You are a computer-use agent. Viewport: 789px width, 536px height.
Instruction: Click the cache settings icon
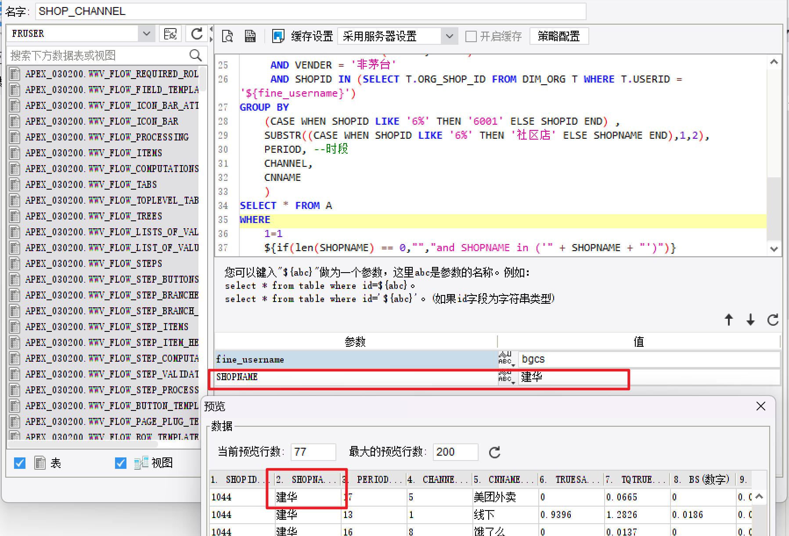pos(278,36)
